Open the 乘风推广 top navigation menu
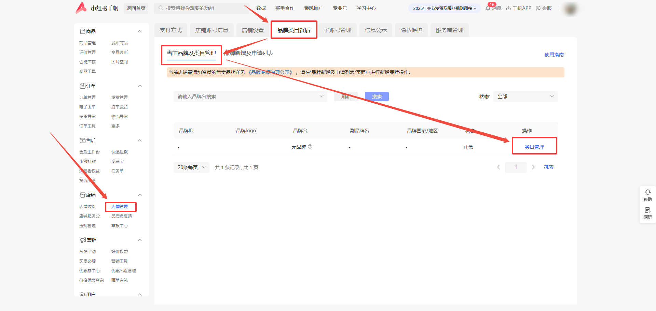The image size is (656, 311). 314,8
